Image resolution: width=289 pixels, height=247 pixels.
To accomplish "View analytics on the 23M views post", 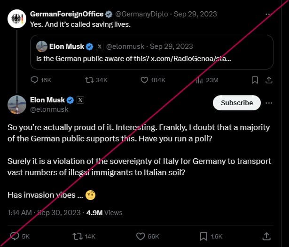I will pos(199,80).
